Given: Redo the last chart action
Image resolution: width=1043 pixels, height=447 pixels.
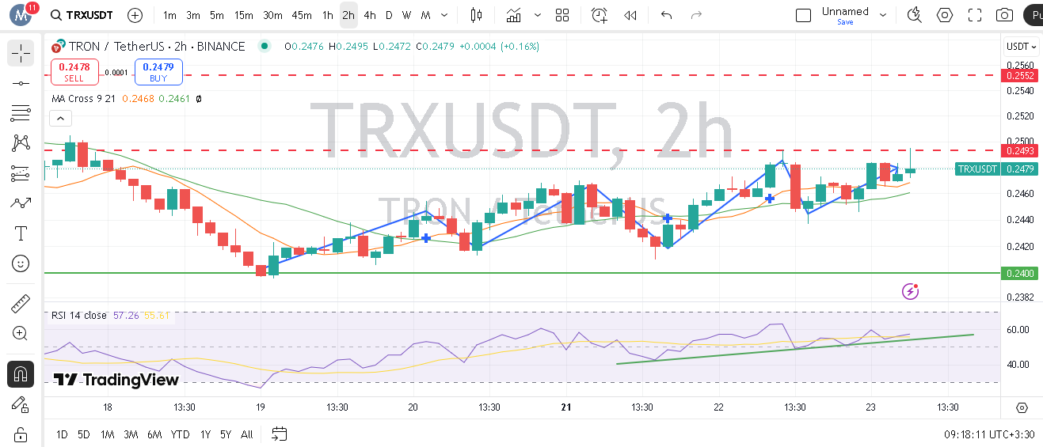Looking at the screenshot, I should pos(697,15).
